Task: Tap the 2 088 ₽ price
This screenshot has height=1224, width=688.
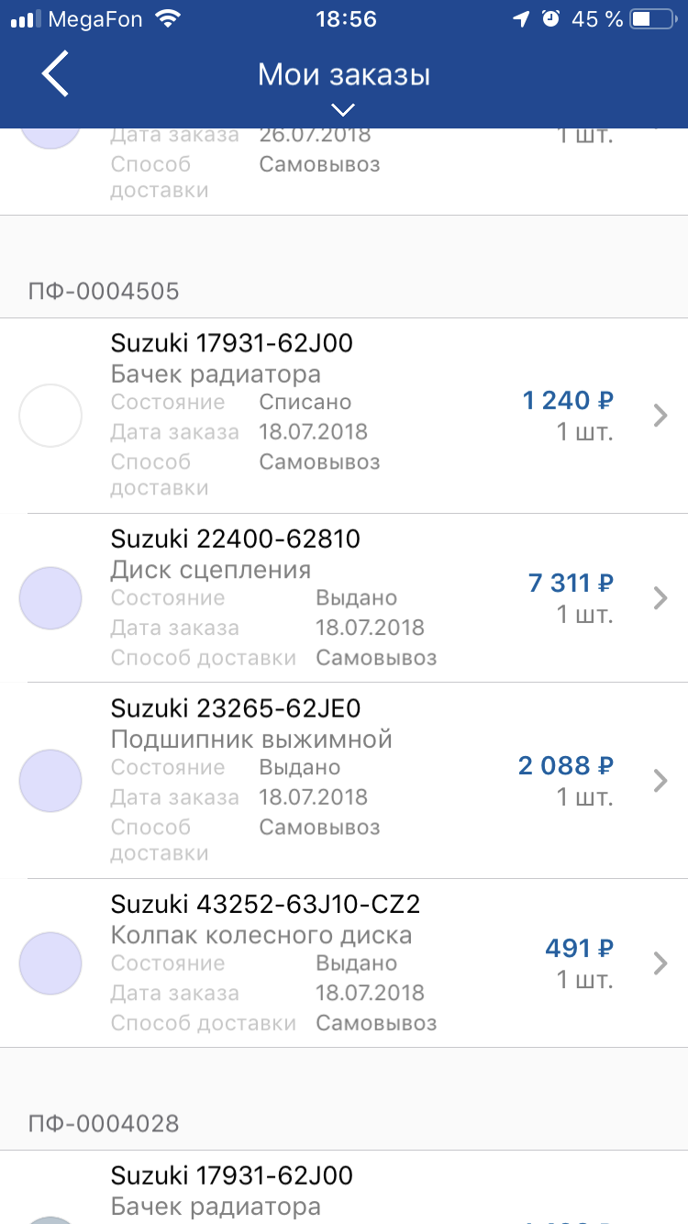Action: (x=566, y=765)
